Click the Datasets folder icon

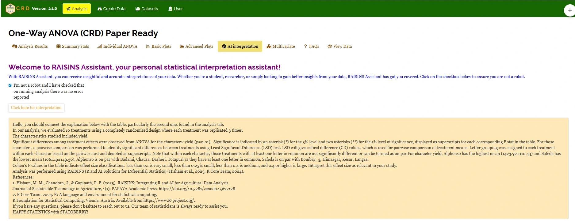[x=138, y=9]
